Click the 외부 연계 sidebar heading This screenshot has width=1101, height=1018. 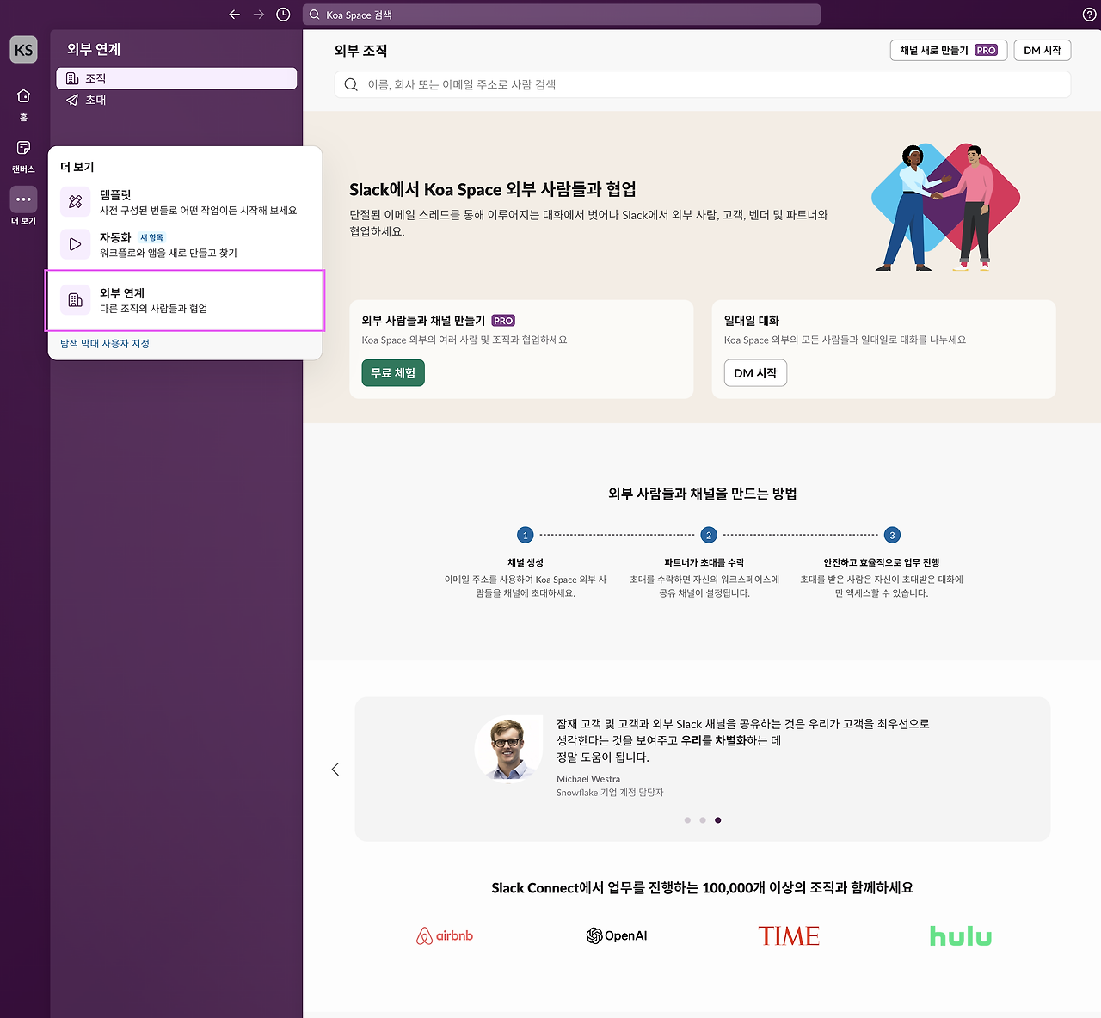(94, 49)
